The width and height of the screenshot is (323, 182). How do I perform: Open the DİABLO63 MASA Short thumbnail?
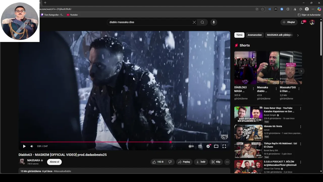tap(245, 67)
